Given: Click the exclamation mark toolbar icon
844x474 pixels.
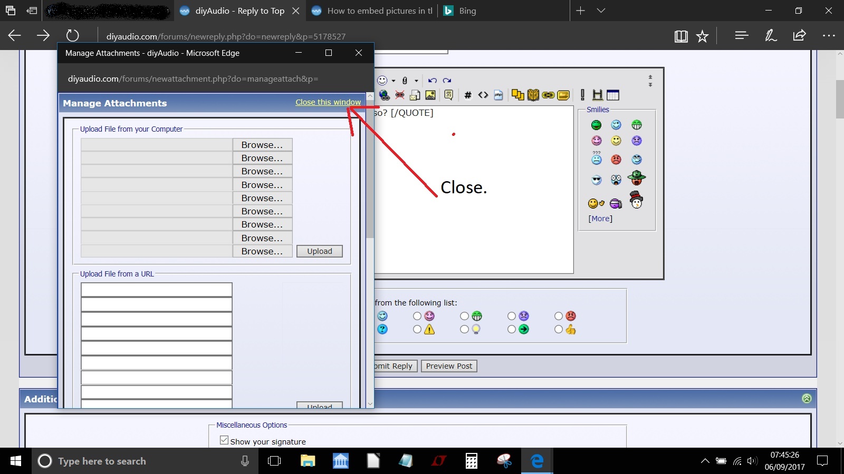Looking at the screenshot, I should coord(582,95).
